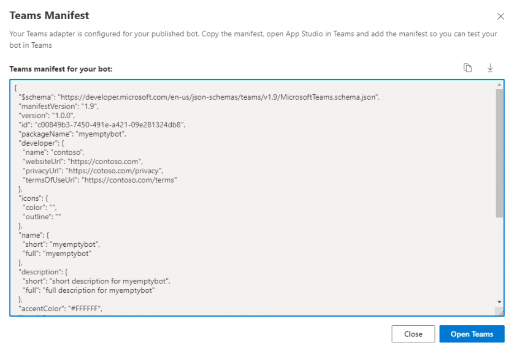517x354 pixels.
Task: Click the manifest text area scrollbar thumb
Action: [499, 153]
